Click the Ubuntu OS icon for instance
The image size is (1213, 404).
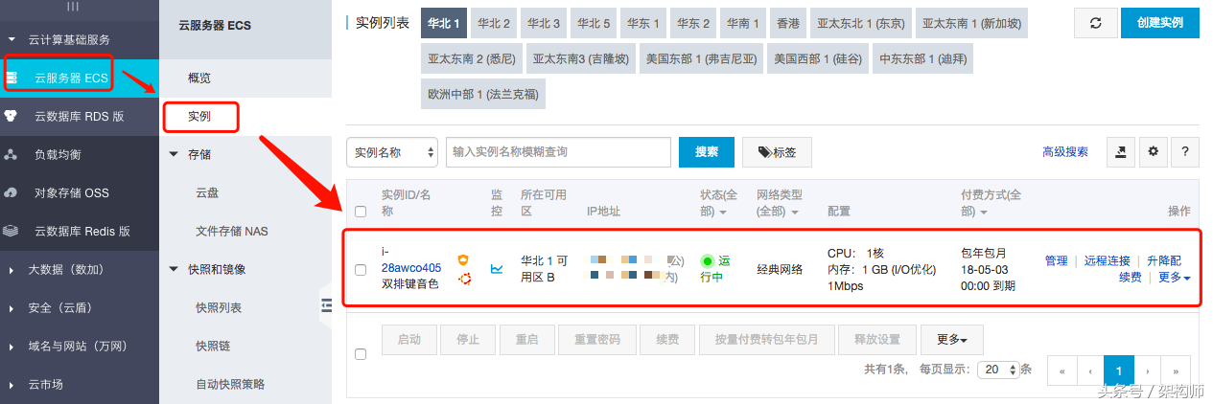click(x=464, y=279)
